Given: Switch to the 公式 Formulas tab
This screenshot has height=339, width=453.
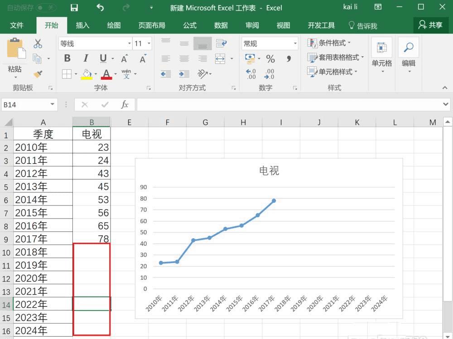Looking at the screenshot, I should point(190,25).
